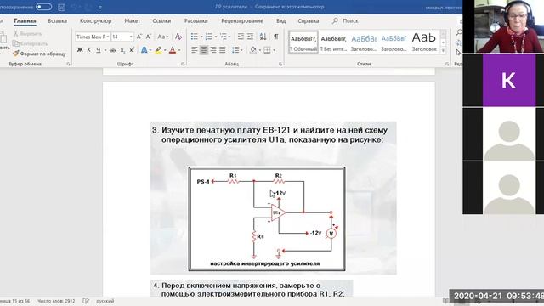Switch to the Вид tab
This screenshot has width=544, height=306.
point(281,20)
